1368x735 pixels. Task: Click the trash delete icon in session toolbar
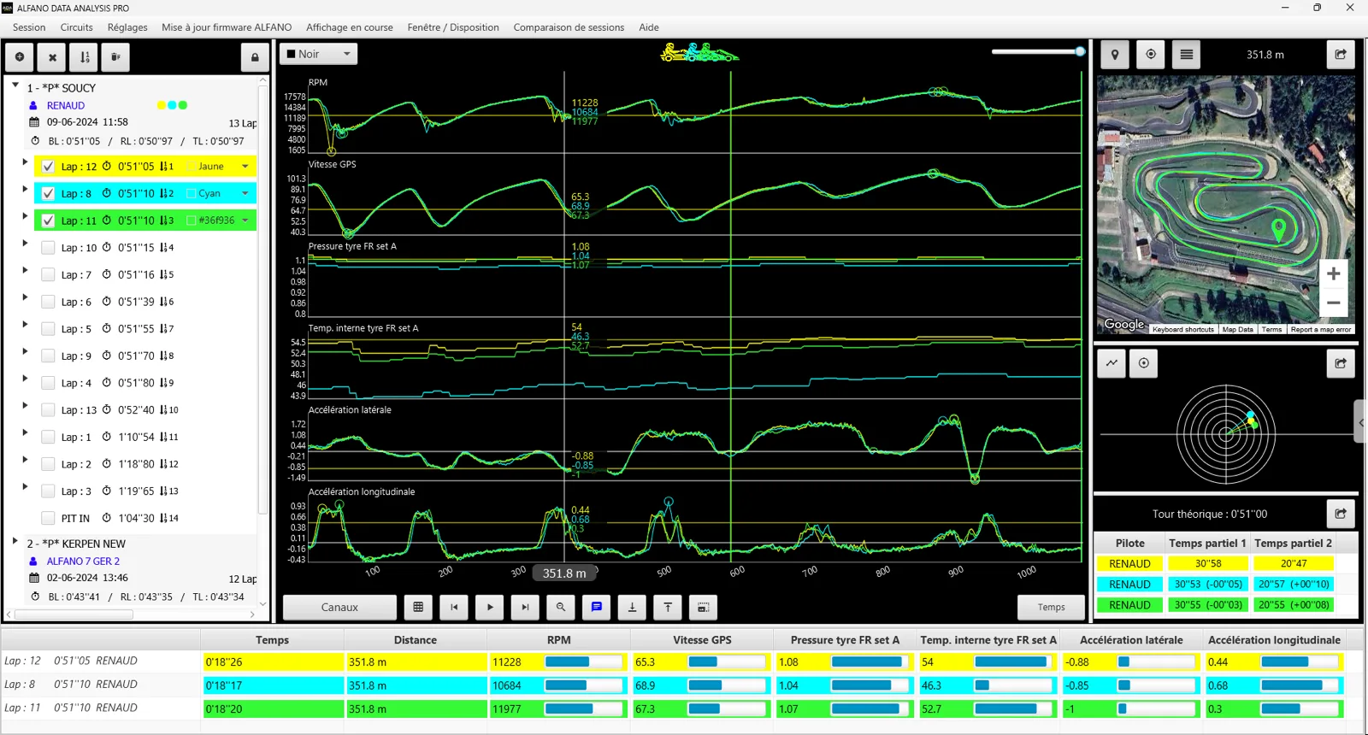(115, 57)
